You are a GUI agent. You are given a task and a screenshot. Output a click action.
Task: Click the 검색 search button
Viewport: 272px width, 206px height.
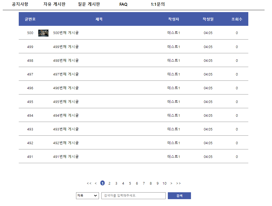tap(179, 196)
